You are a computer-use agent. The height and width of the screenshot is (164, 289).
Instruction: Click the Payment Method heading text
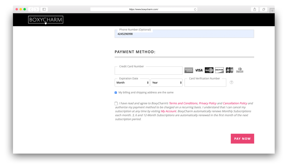(x=135, y=52)
